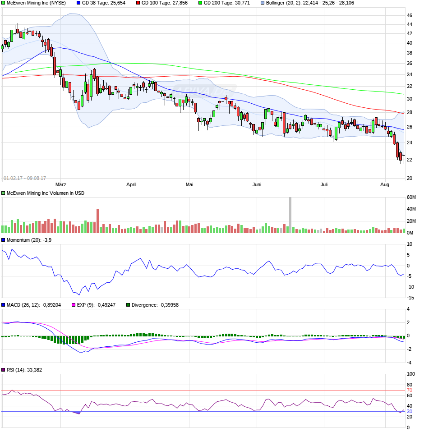Screen dimensions: 424x432
Task: Select the 'McEwen Mining Inc (NYSE)' title text
Action: tap(36, 3)
